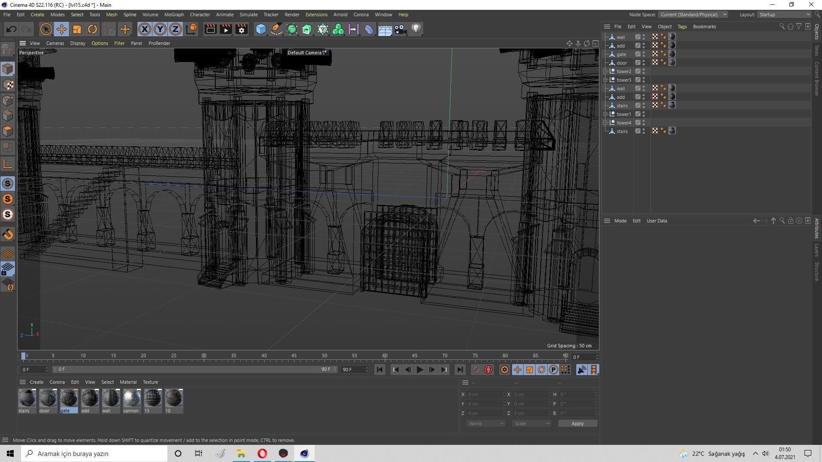Expand the tower3 object
822x462 pixels.
605,80
